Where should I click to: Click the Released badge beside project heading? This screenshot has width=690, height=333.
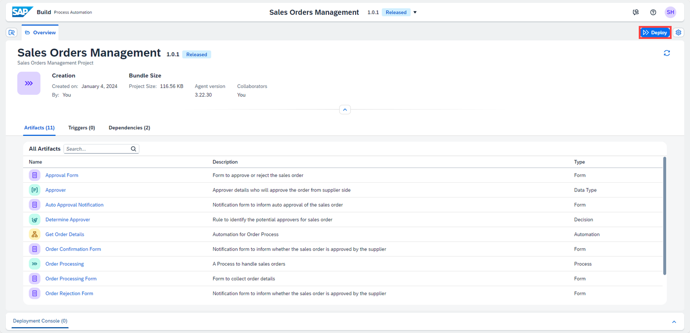pyautogui.click(x=196, y=55)
